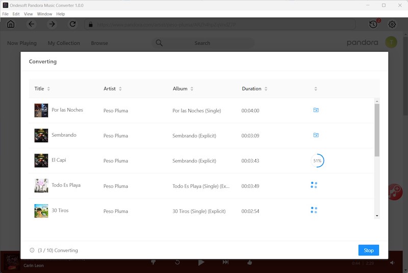The height and width of the screenshot is (273, 408).
Task: Open the View menu
Action: click(28, 14)
